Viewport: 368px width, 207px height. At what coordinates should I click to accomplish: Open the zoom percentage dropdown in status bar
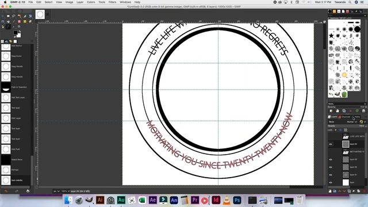(x=66, y=191)
